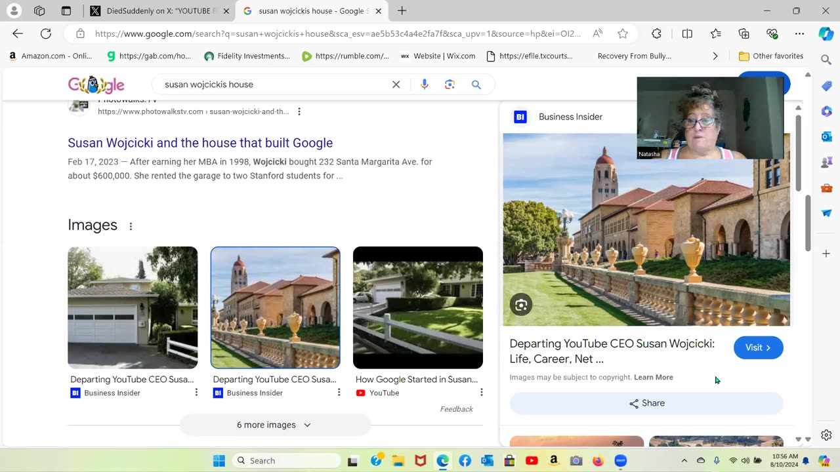
Task: Open a new browser tab
Action: 402,10
